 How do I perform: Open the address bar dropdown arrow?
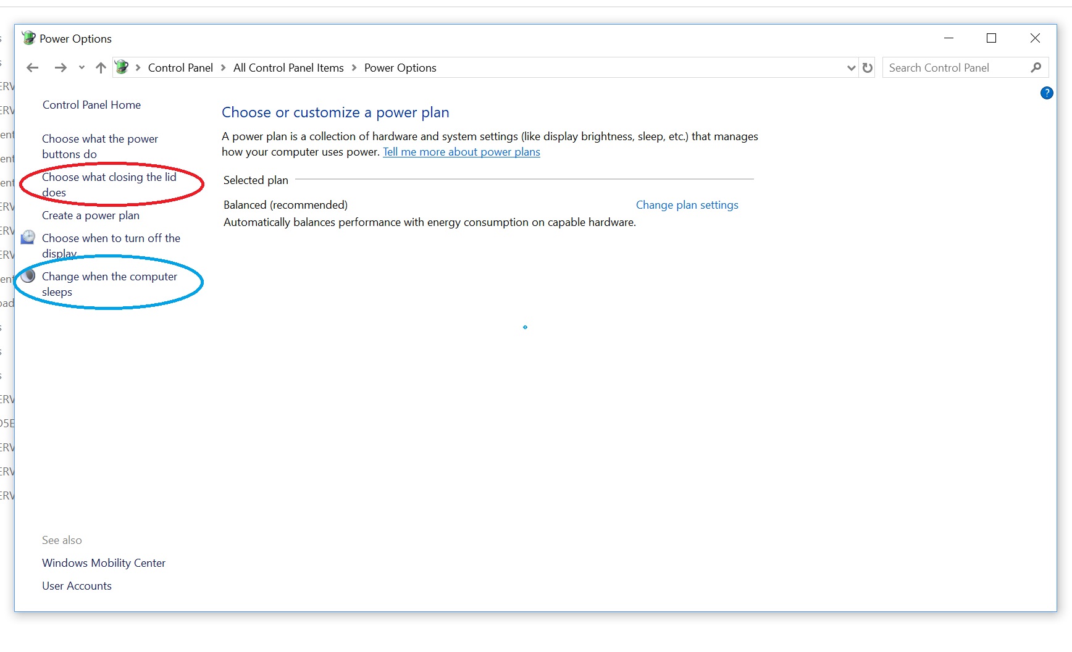pyautogui.click(x=850, y=68)
